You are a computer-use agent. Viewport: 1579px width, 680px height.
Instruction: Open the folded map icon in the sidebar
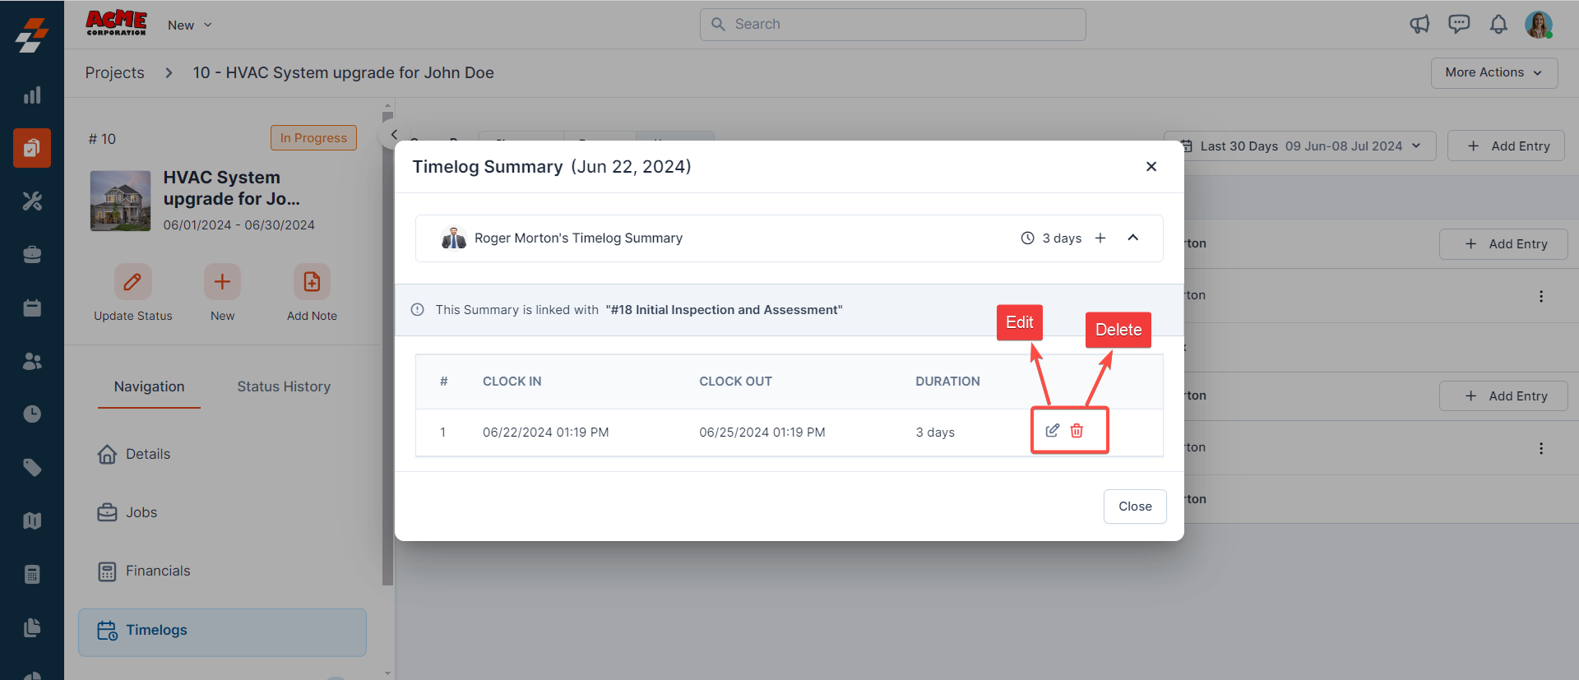32,520
